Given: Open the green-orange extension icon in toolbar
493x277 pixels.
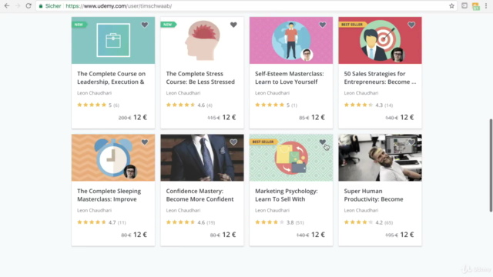Looking at the screenshot, I should click(476, 6).
